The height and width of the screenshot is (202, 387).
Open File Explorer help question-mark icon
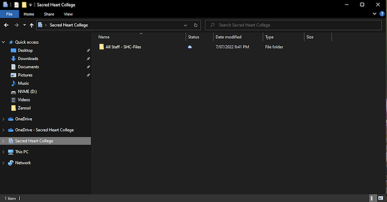[x=382, y=14]
